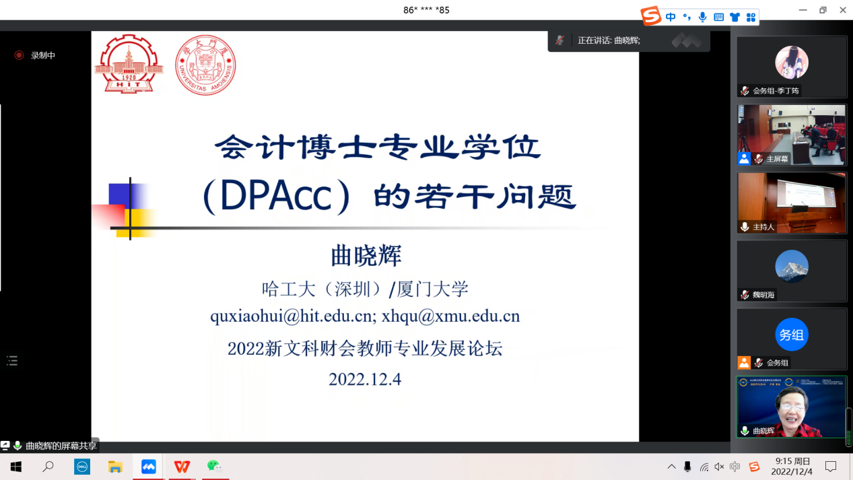Open Tencent Meeting from the taskbar

pyautogui.click(x=148, y=467)
